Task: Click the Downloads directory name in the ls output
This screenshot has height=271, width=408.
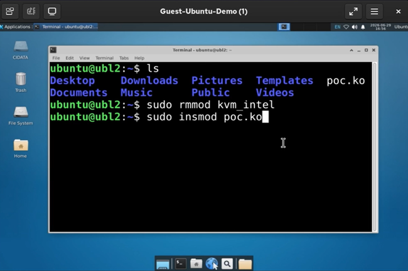Action: coord(149,81)
